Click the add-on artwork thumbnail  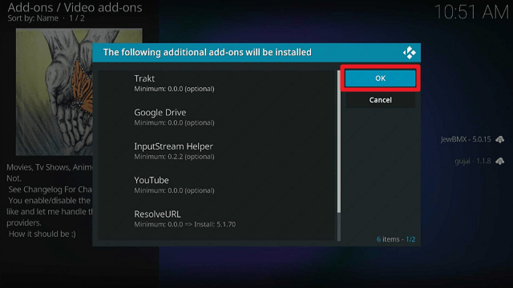click(x=79, y=92)
